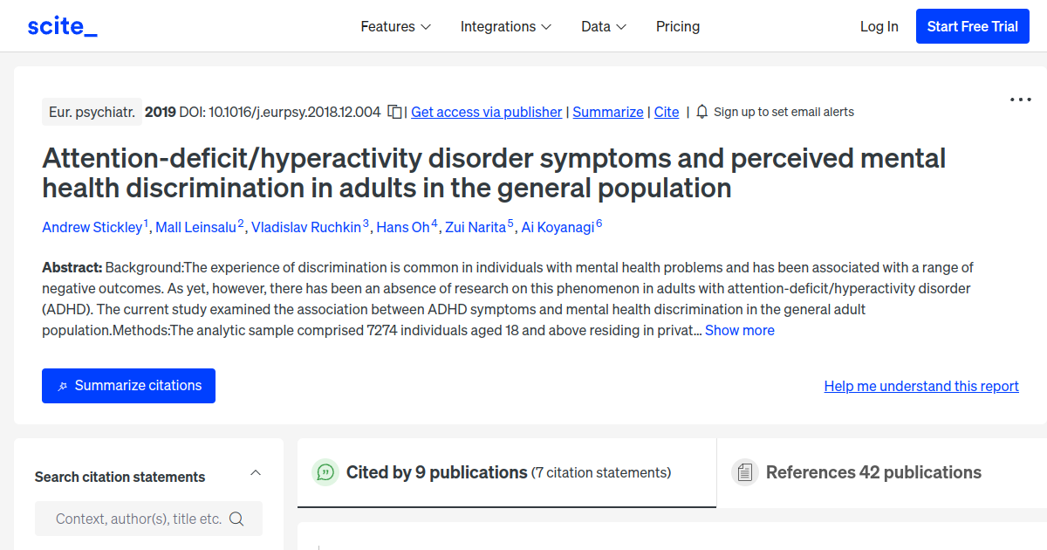Click the Start Free Trial button
Image resolution: width=1047 pixels, height=550 pixels.
(x=972, y=26)
